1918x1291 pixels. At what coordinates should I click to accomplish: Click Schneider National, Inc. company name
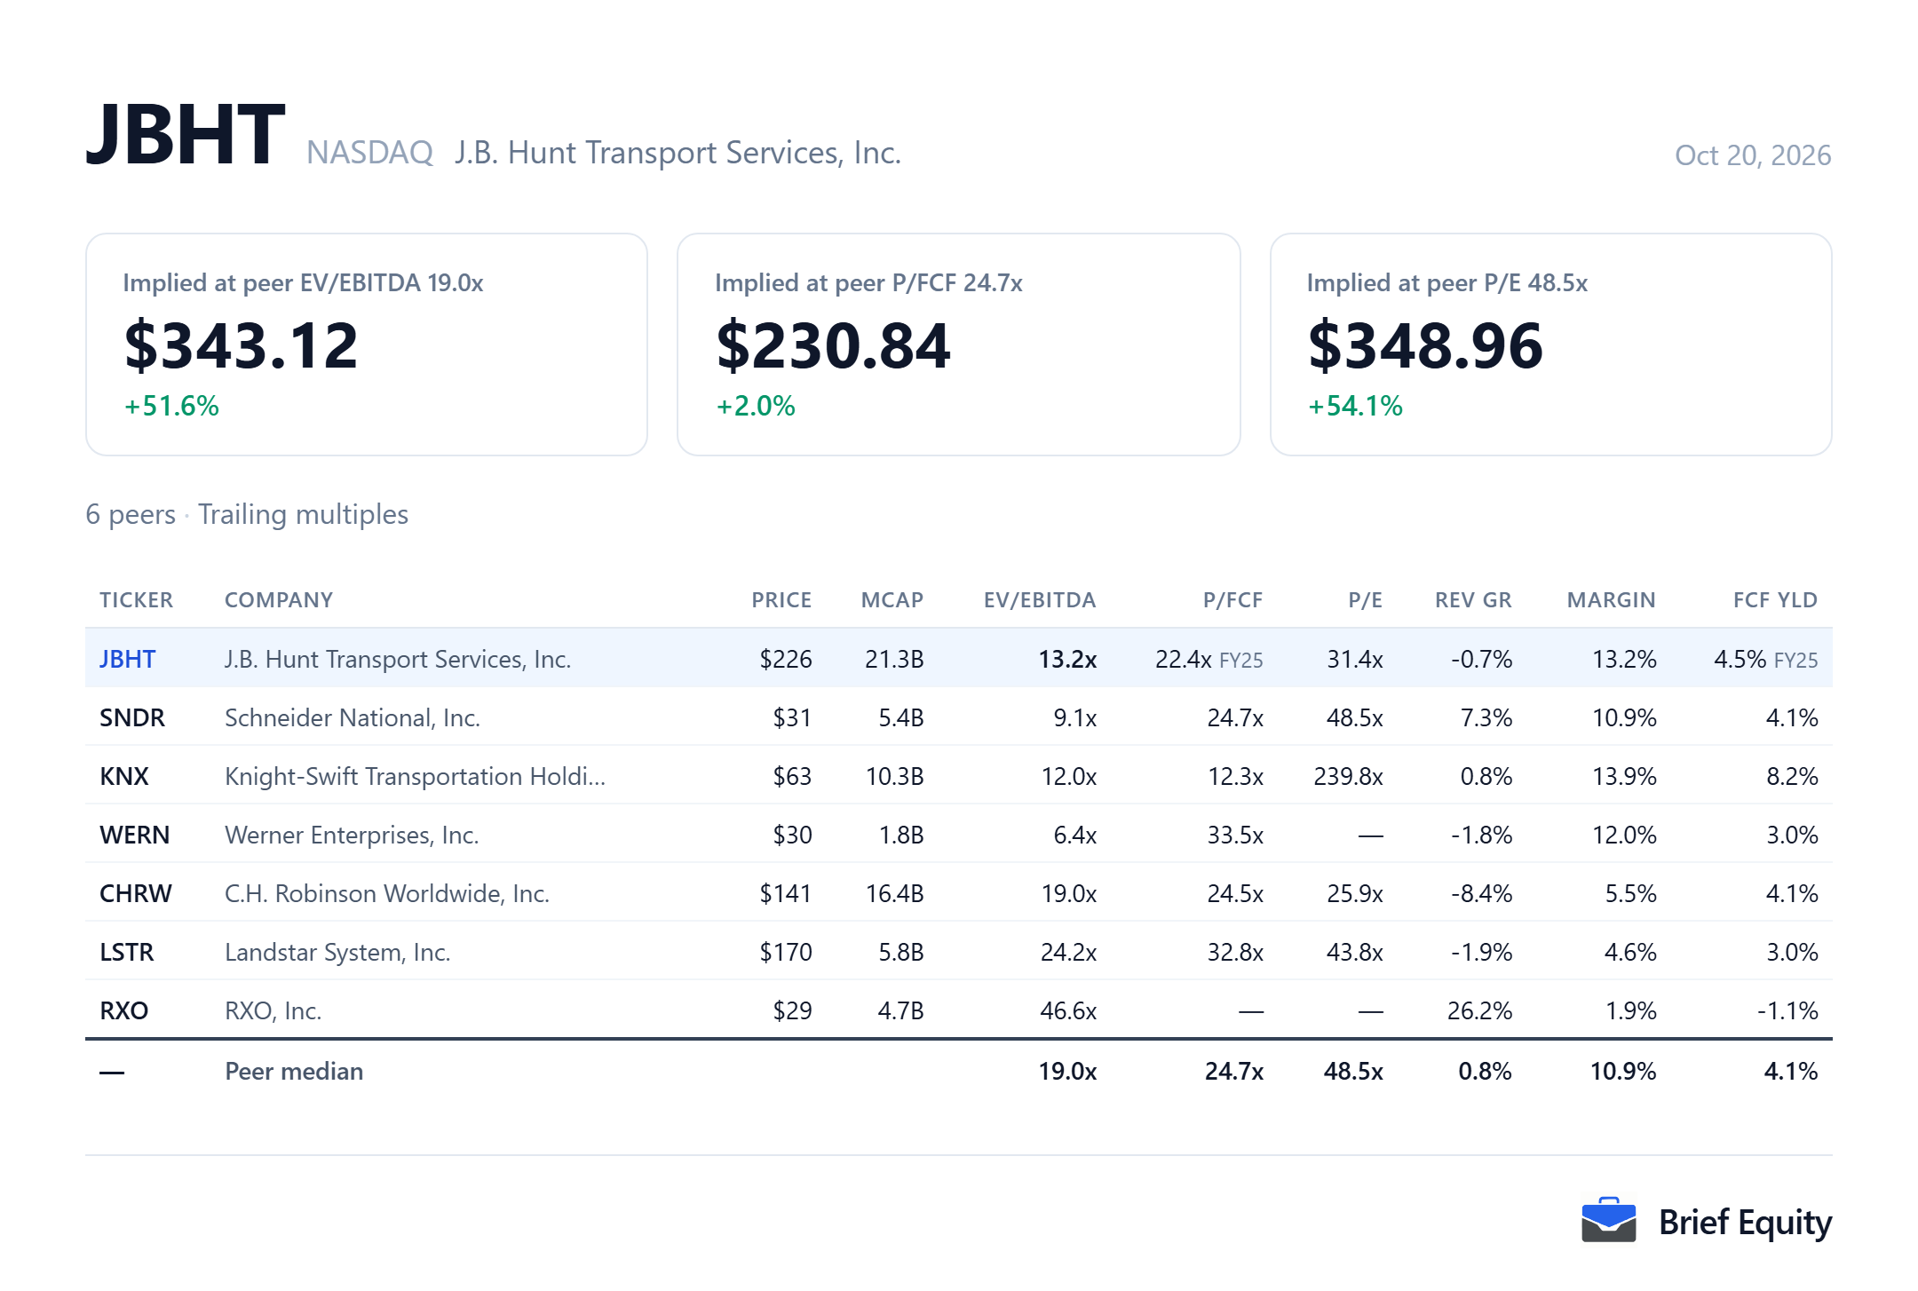click(x=353, y=717)
